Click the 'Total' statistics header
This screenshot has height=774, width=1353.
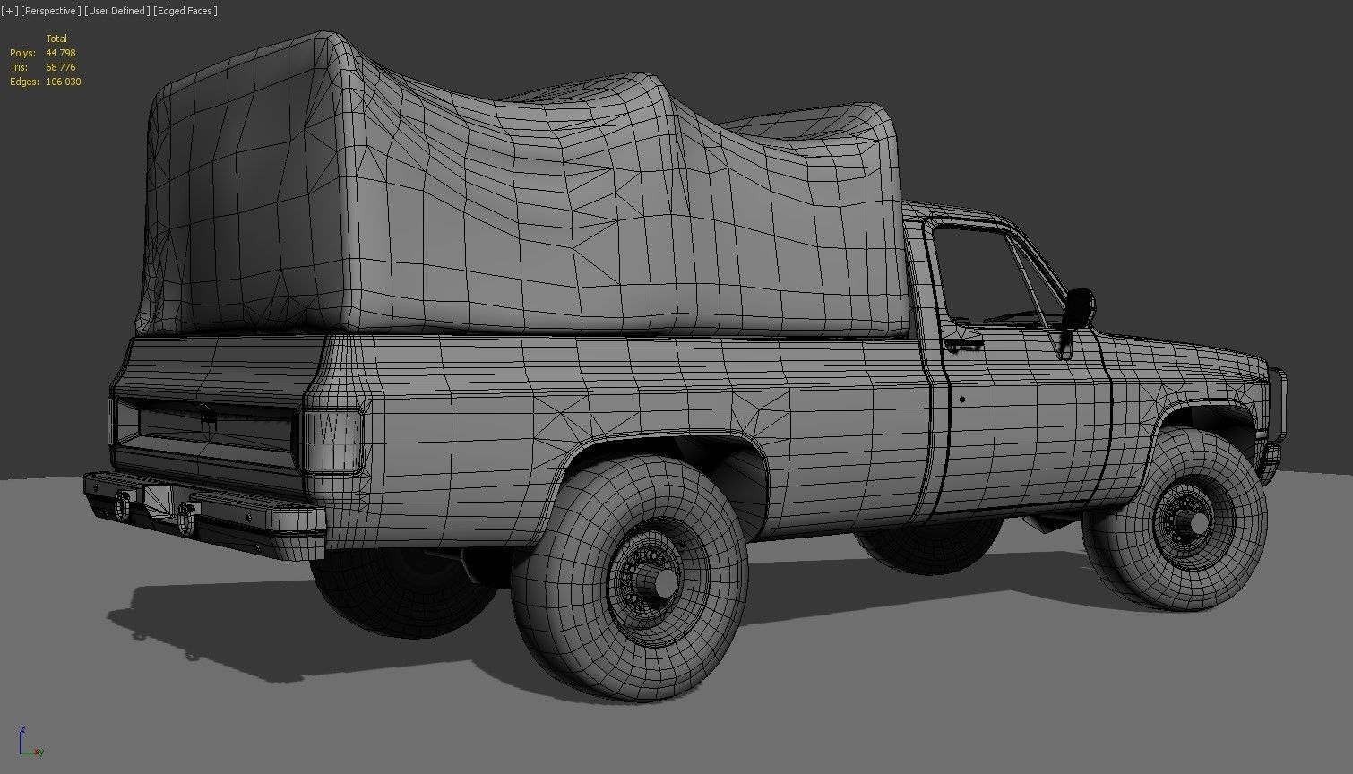pos(56,39)
